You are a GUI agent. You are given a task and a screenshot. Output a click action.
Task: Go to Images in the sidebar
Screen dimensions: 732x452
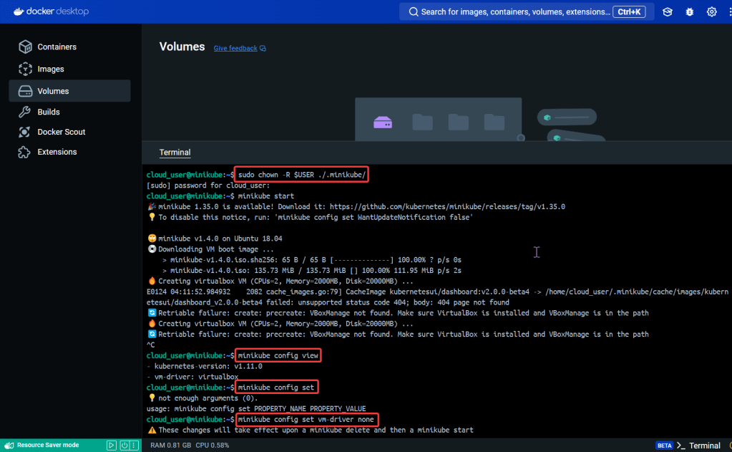click(51, 69)
